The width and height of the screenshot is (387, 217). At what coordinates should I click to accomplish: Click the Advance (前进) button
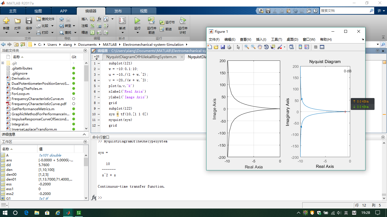point(166,29)
